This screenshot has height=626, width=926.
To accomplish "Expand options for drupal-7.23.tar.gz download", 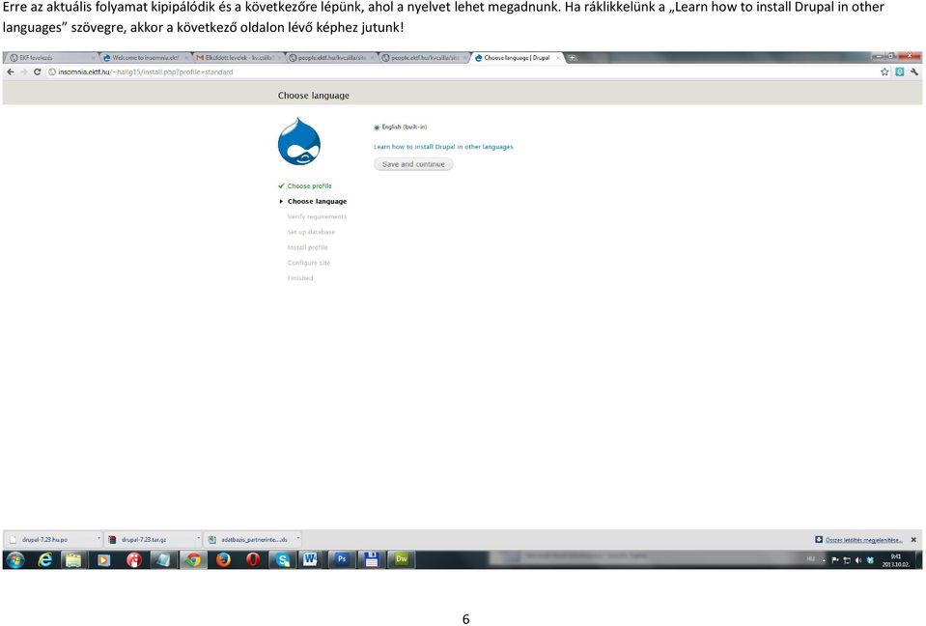I will pyautogui.click(x=199, y=539).
